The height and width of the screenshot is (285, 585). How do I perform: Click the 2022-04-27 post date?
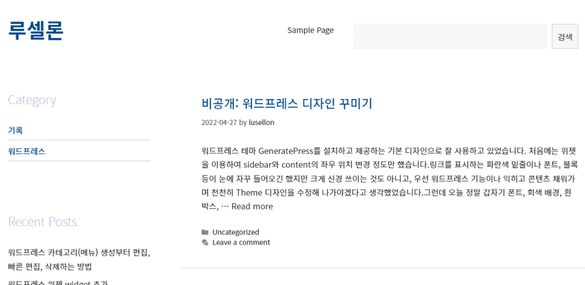point(219,123)
